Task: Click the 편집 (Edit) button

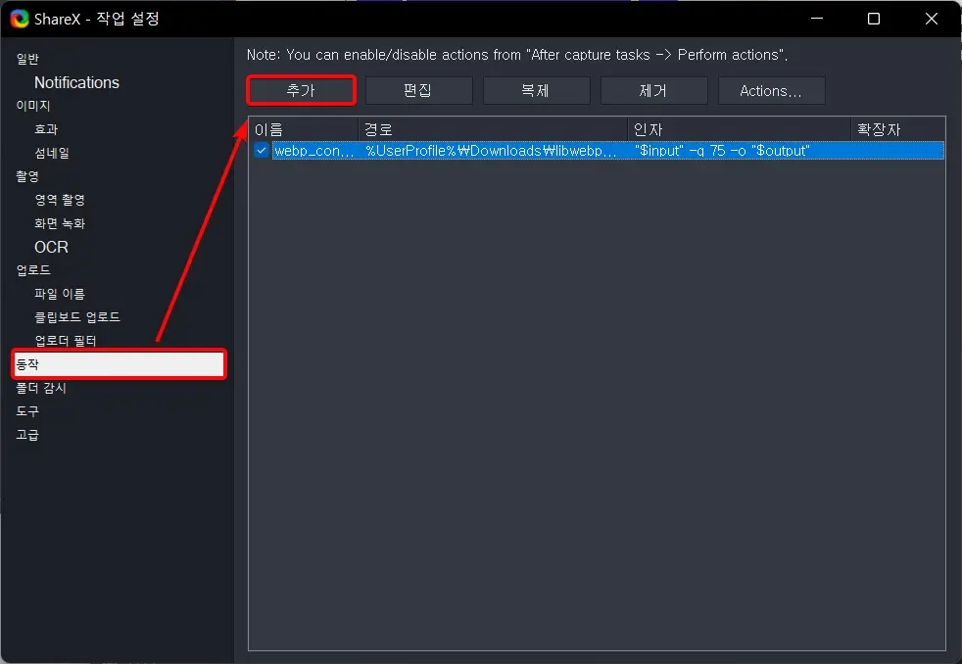Action: [x=418, y=91]
